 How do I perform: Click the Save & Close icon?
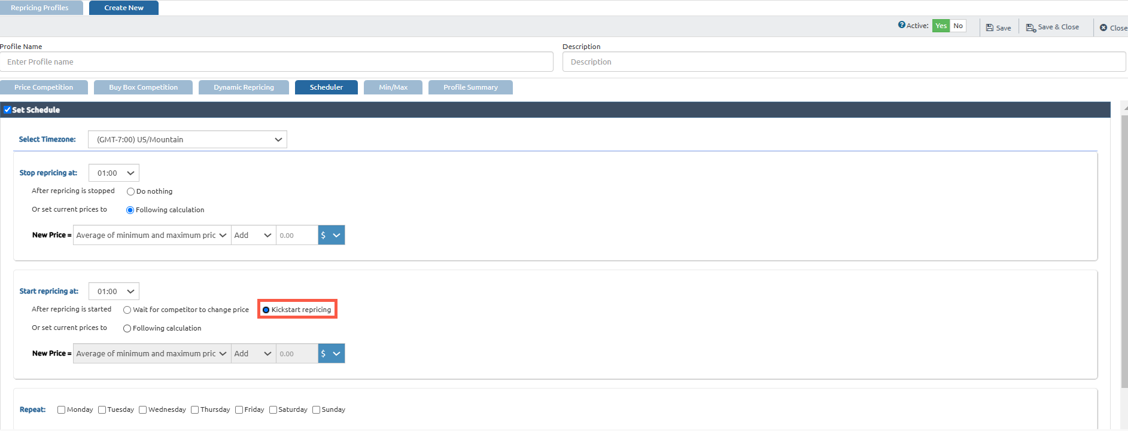(x=1030, y=27)
